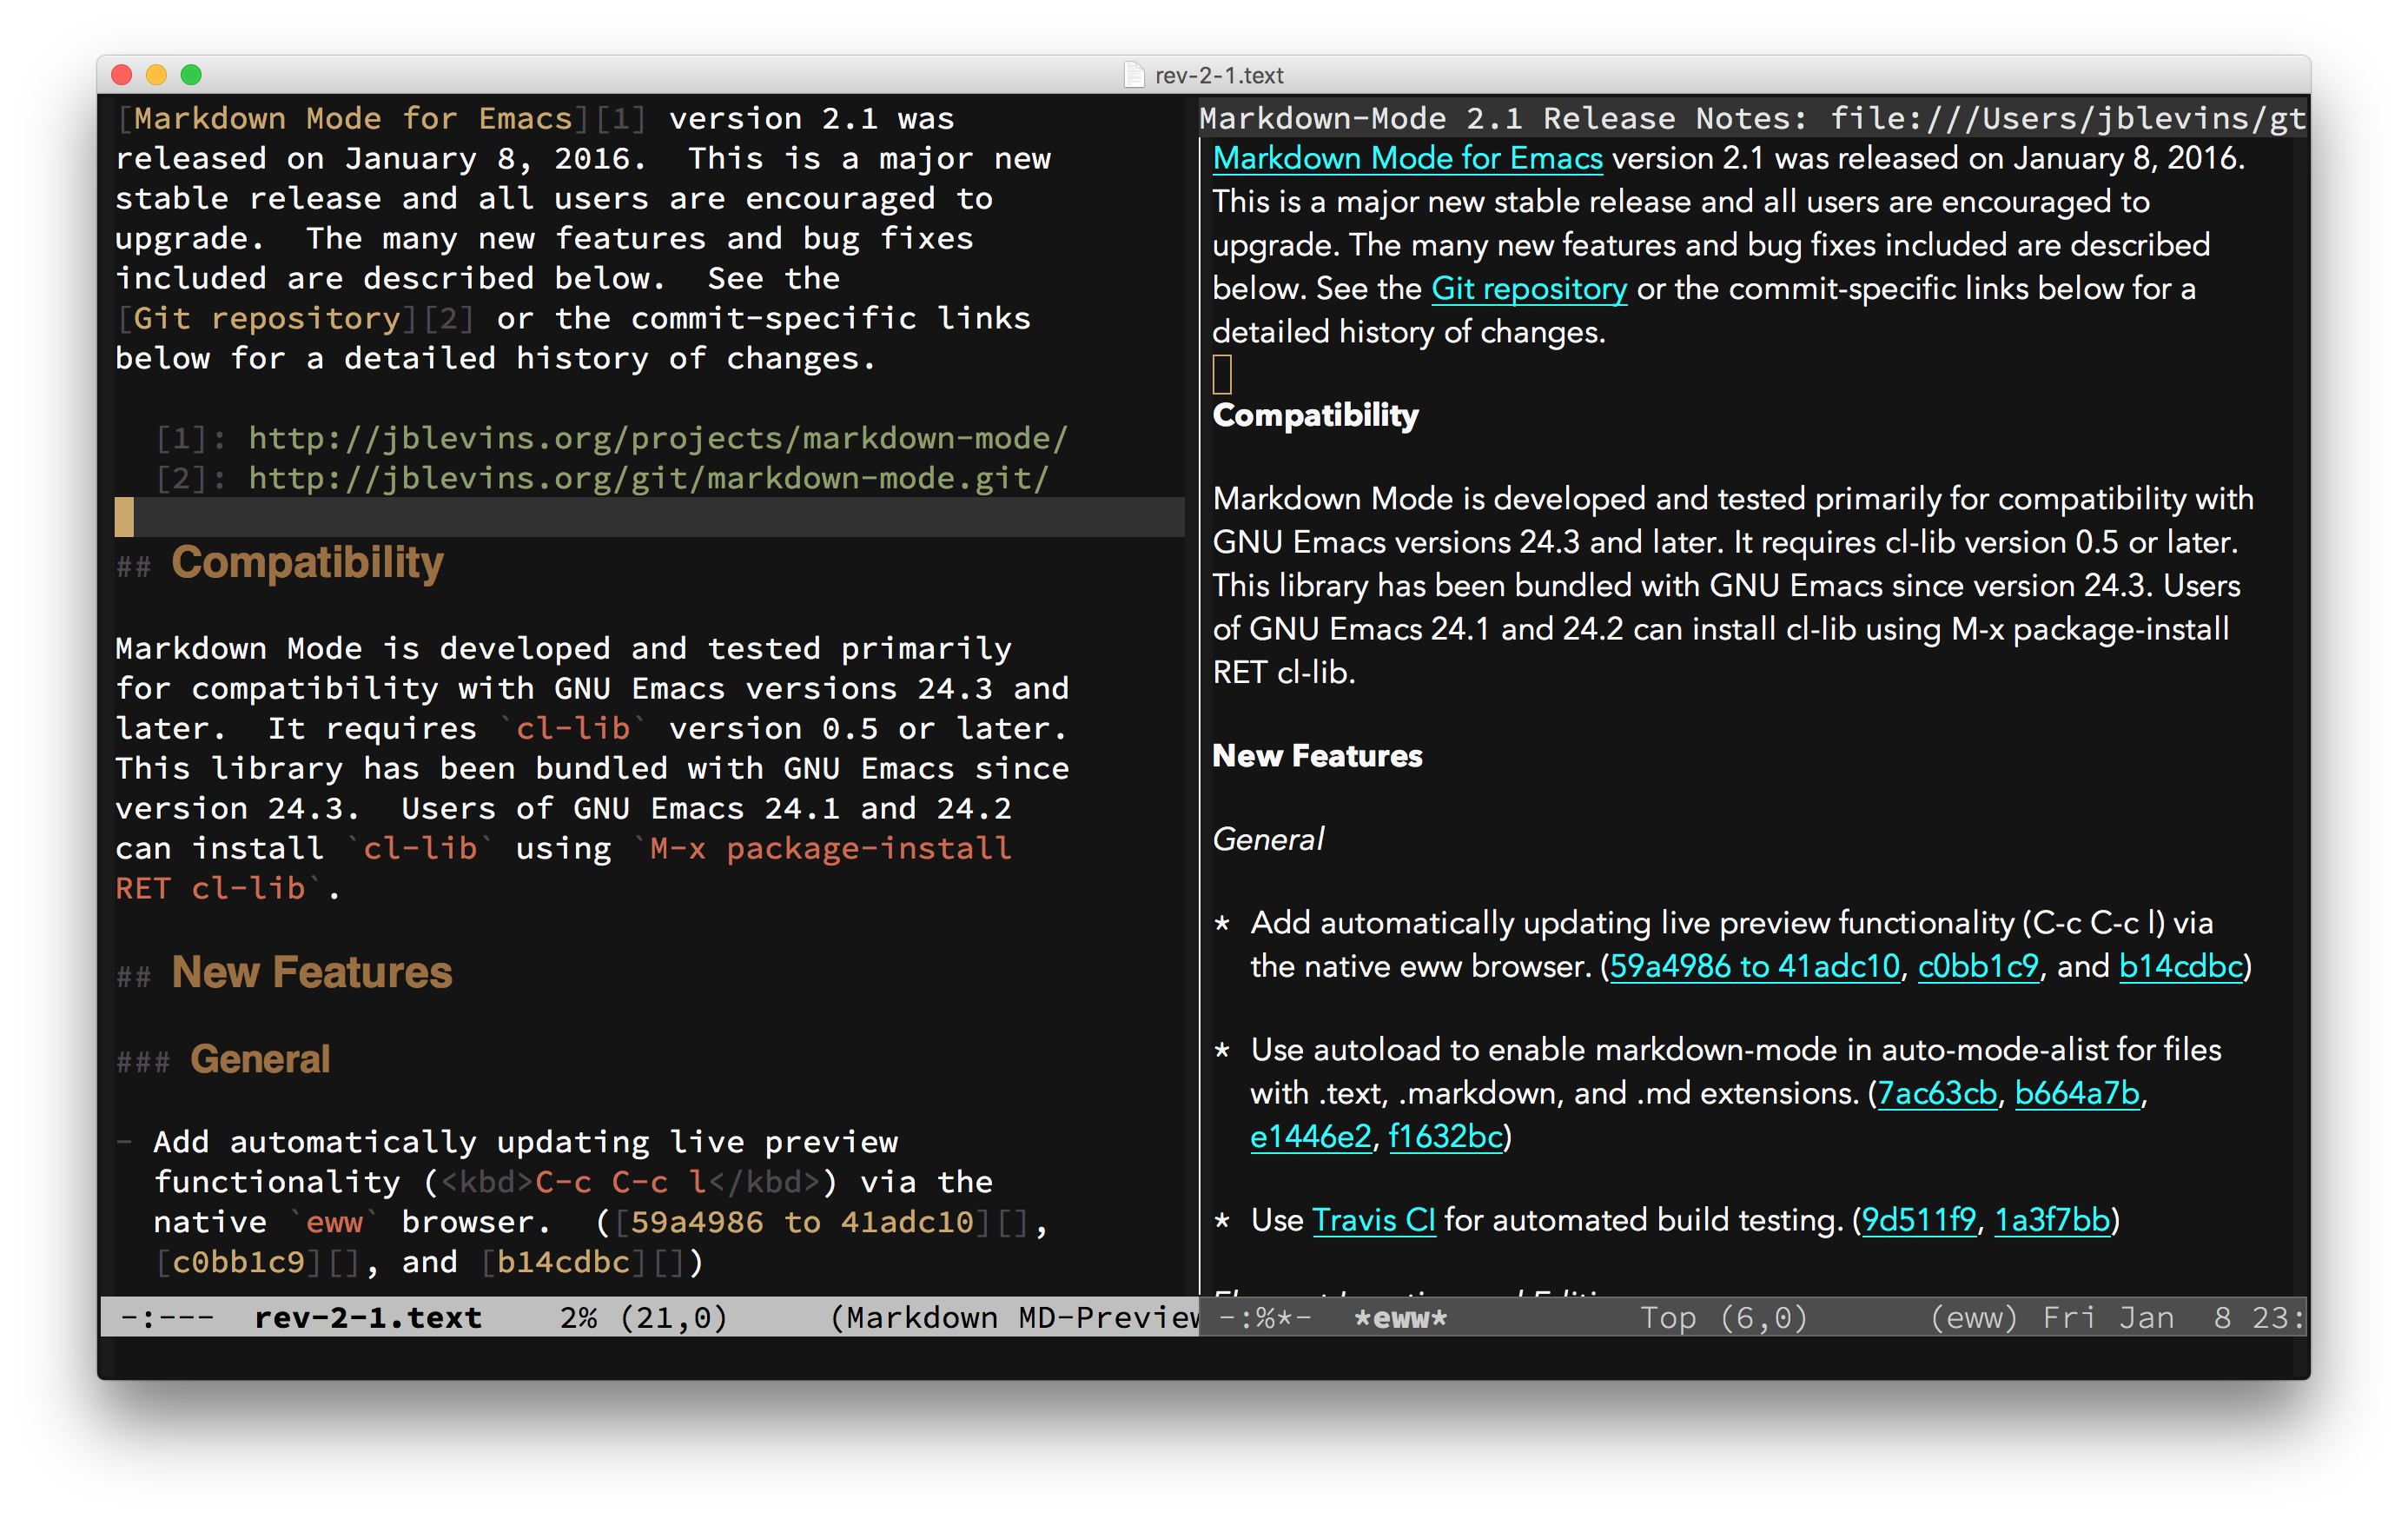Click the yellow minimize window button
2408x1519 pixels.
coord(156,74)
